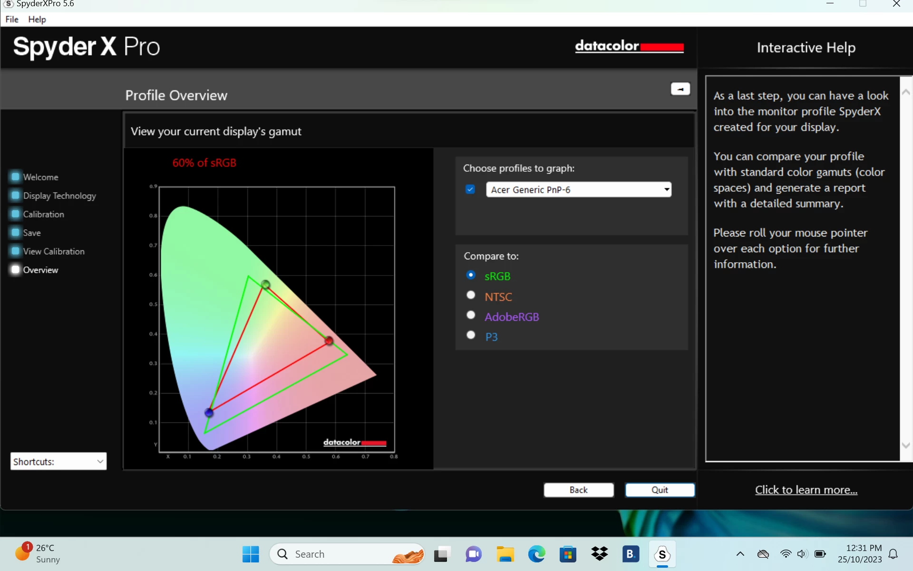Click the Welcome step indicator icon
This screenshot has width=913, height=571.
coord(16,177)
